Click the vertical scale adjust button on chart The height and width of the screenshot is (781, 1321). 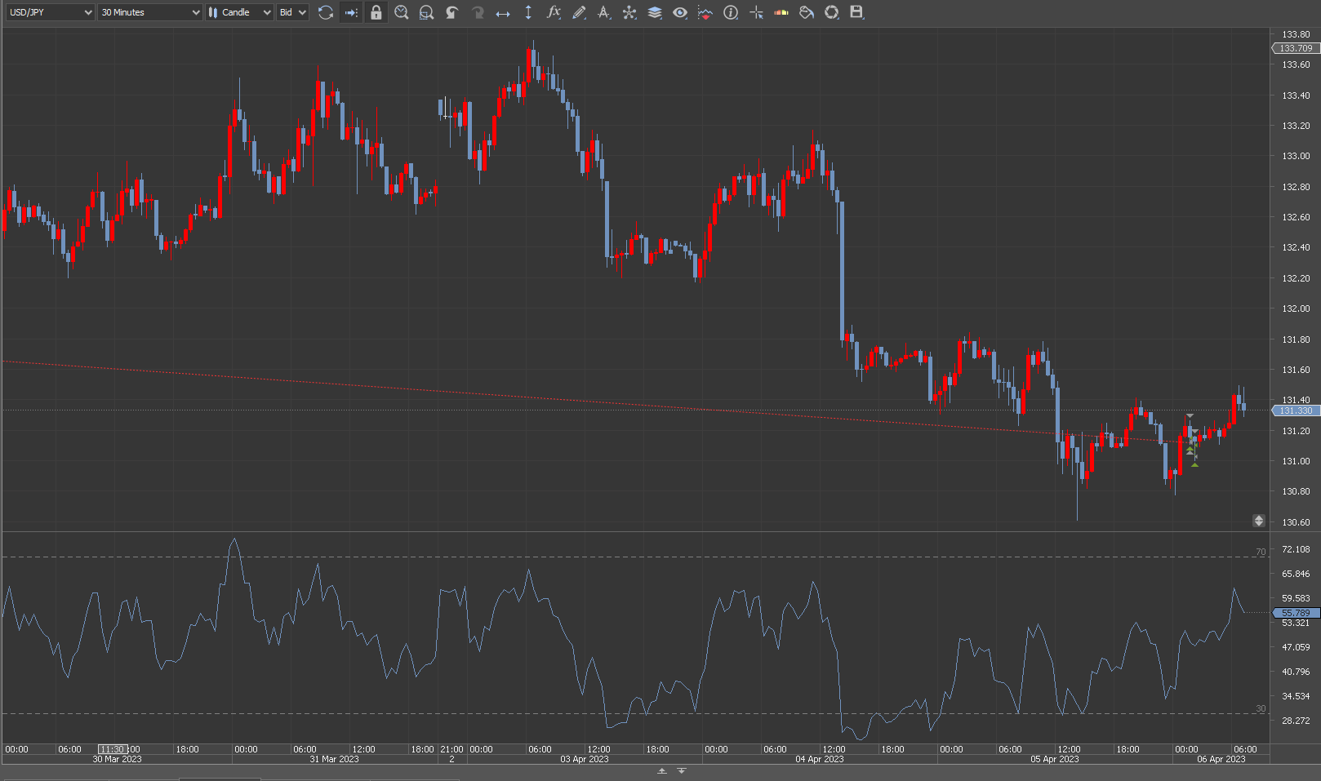pyautogui.click(x=1258, y=521)
